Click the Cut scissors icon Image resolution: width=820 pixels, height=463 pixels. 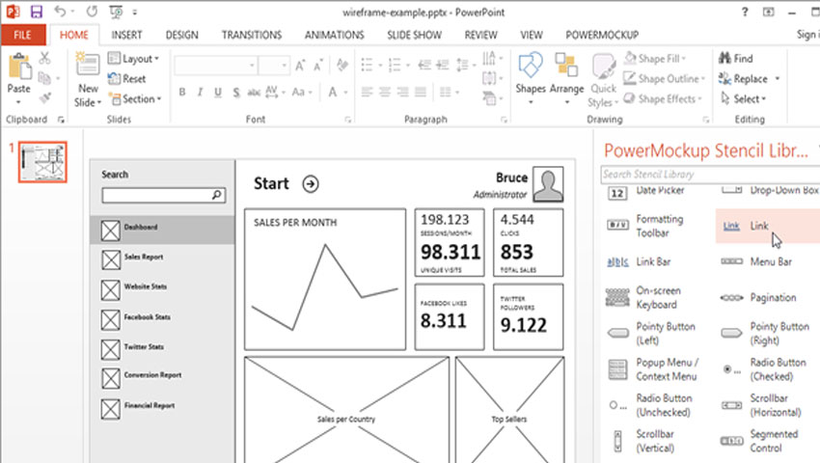(x=45, y=59)
